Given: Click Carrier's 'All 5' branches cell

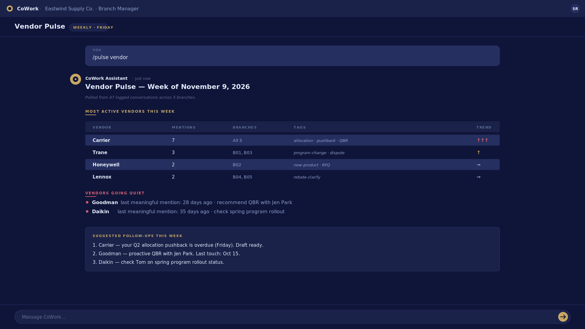Looking at the screenshot, I should (x=237, y=140).
